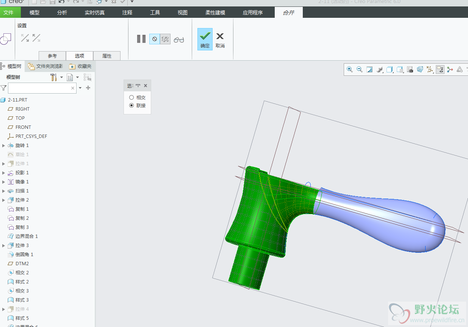Cancel the merge with 取消
468x327 pixels.
[220, 39]
